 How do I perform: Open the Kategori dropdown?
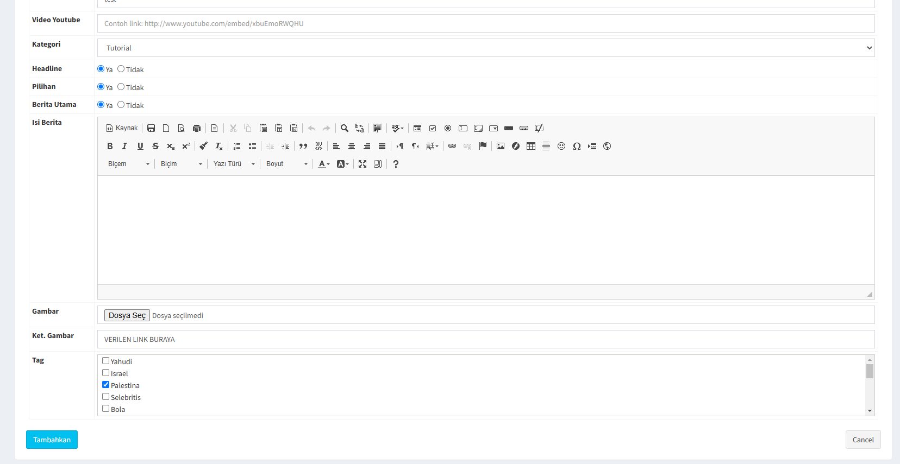click(x=486, y=48)
